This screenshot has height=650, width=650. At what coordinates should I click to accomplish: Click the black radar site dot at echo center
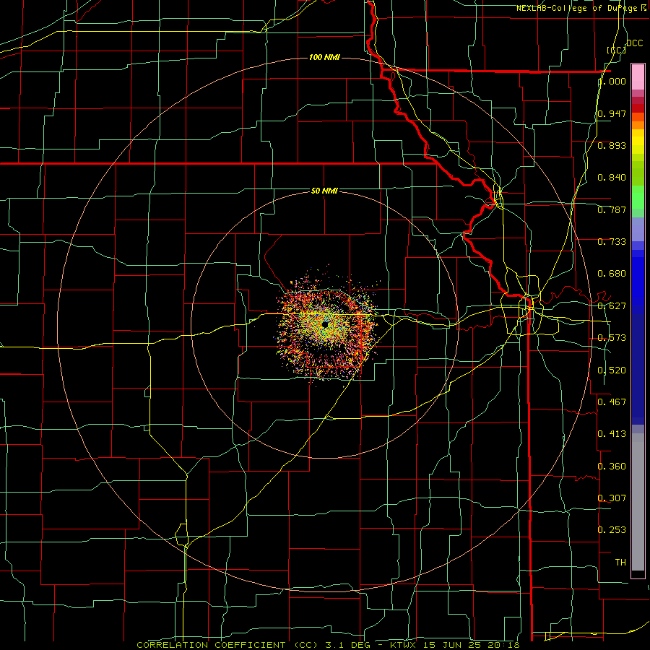325,324
